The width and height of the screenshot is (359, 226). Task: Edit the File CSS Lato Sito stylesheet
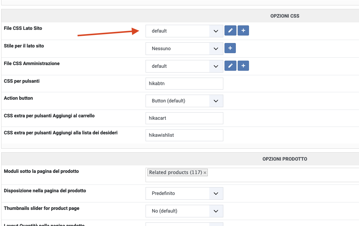[230, 31]
